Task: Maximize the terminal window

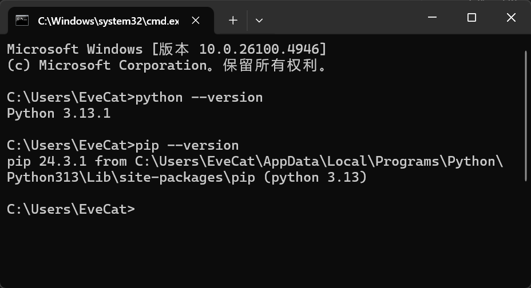Action: pyautogui.click(x=471, y=18)
